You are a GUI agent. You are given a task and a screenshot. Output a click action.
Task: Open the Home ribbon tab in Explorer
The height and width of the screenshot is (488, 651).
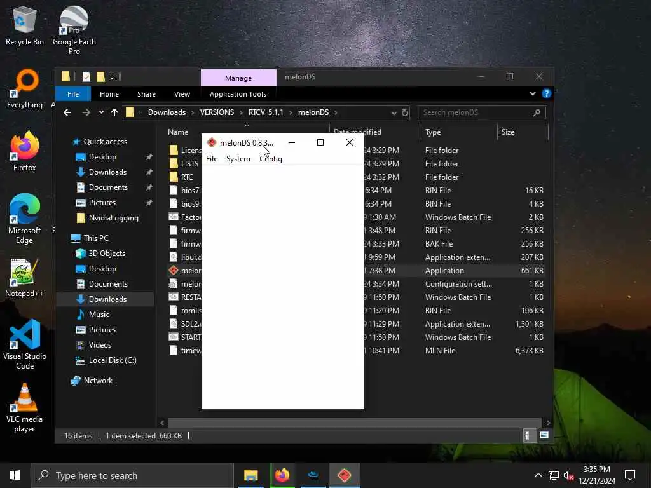coord(109,94)
